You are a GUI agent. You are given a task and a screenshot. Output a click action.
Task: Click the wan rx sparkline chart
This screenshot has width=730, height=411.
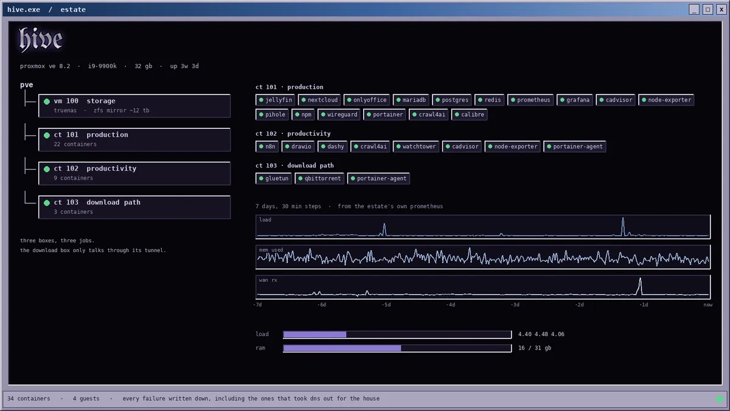(x=483, y=287)
